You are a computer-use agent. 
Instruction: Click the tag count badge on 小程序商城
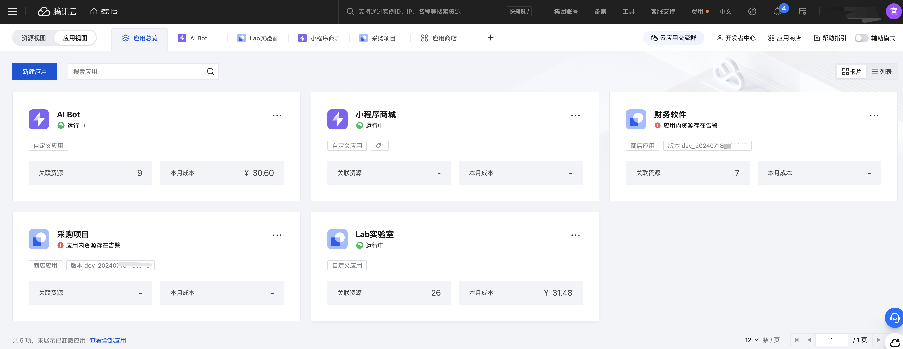[x=380, y=146]
